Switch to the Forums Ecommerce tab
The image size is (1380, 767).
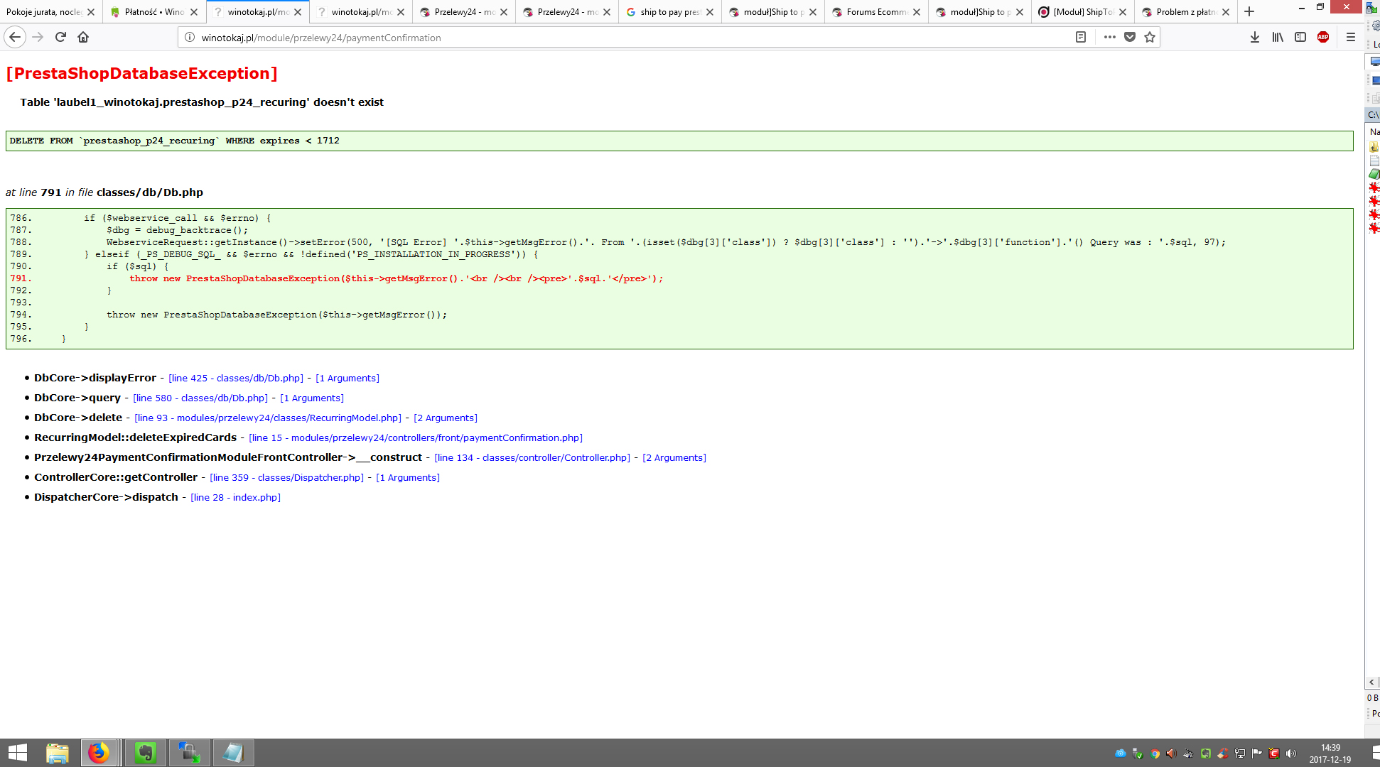coord(876,12)
